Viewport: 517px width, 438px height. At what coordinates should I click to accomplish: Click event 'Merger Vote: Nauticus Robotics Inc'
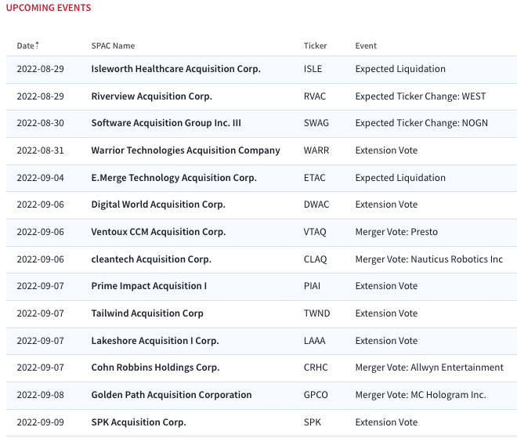point(429,259)
